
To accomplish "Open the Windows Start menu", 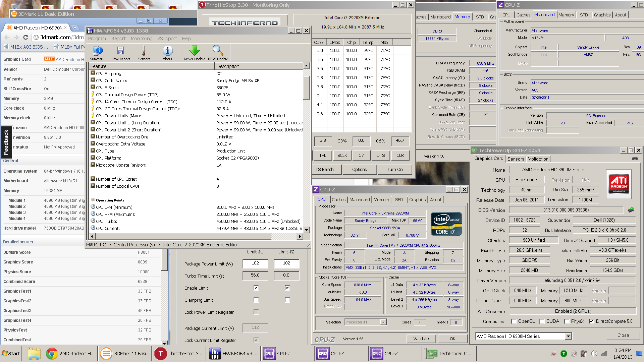I will click(11, 354).
